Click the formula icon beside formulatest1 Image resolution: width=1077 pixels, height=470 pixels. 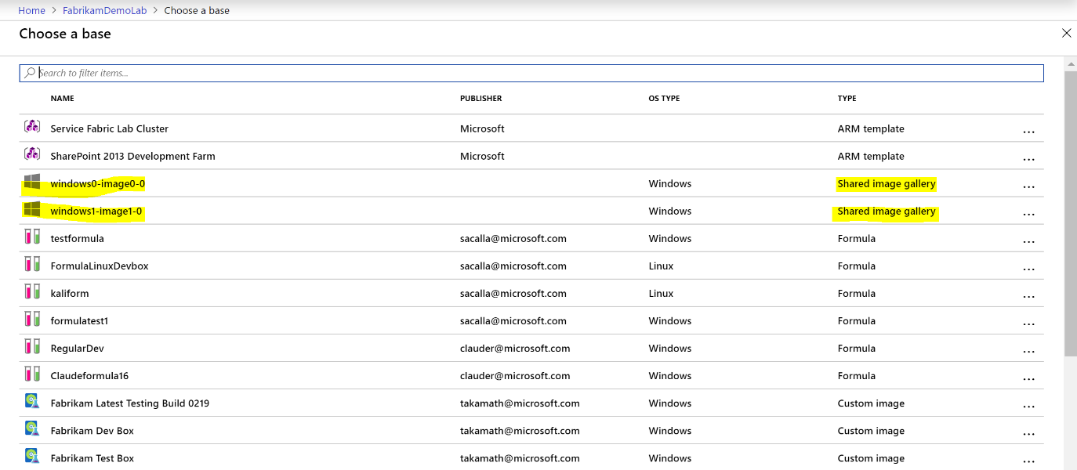click(32, 319)
